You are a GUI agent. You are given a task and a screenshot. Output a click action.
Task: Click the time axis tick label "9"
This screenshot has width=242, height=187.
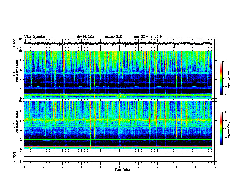[x=196, y=167]
